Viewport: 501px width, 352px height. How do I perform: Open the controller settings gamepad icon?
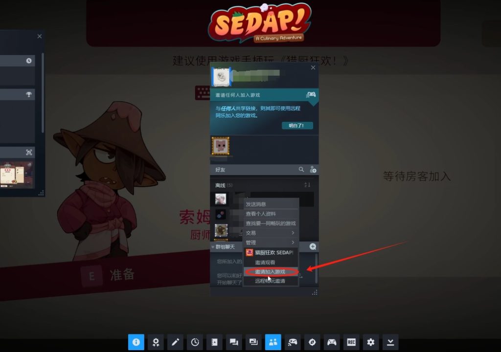[332, 342]
